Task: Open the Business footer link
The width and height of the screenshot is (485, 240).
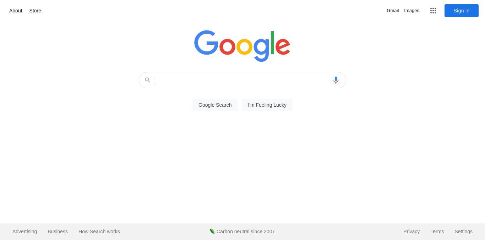Action: 58,231
